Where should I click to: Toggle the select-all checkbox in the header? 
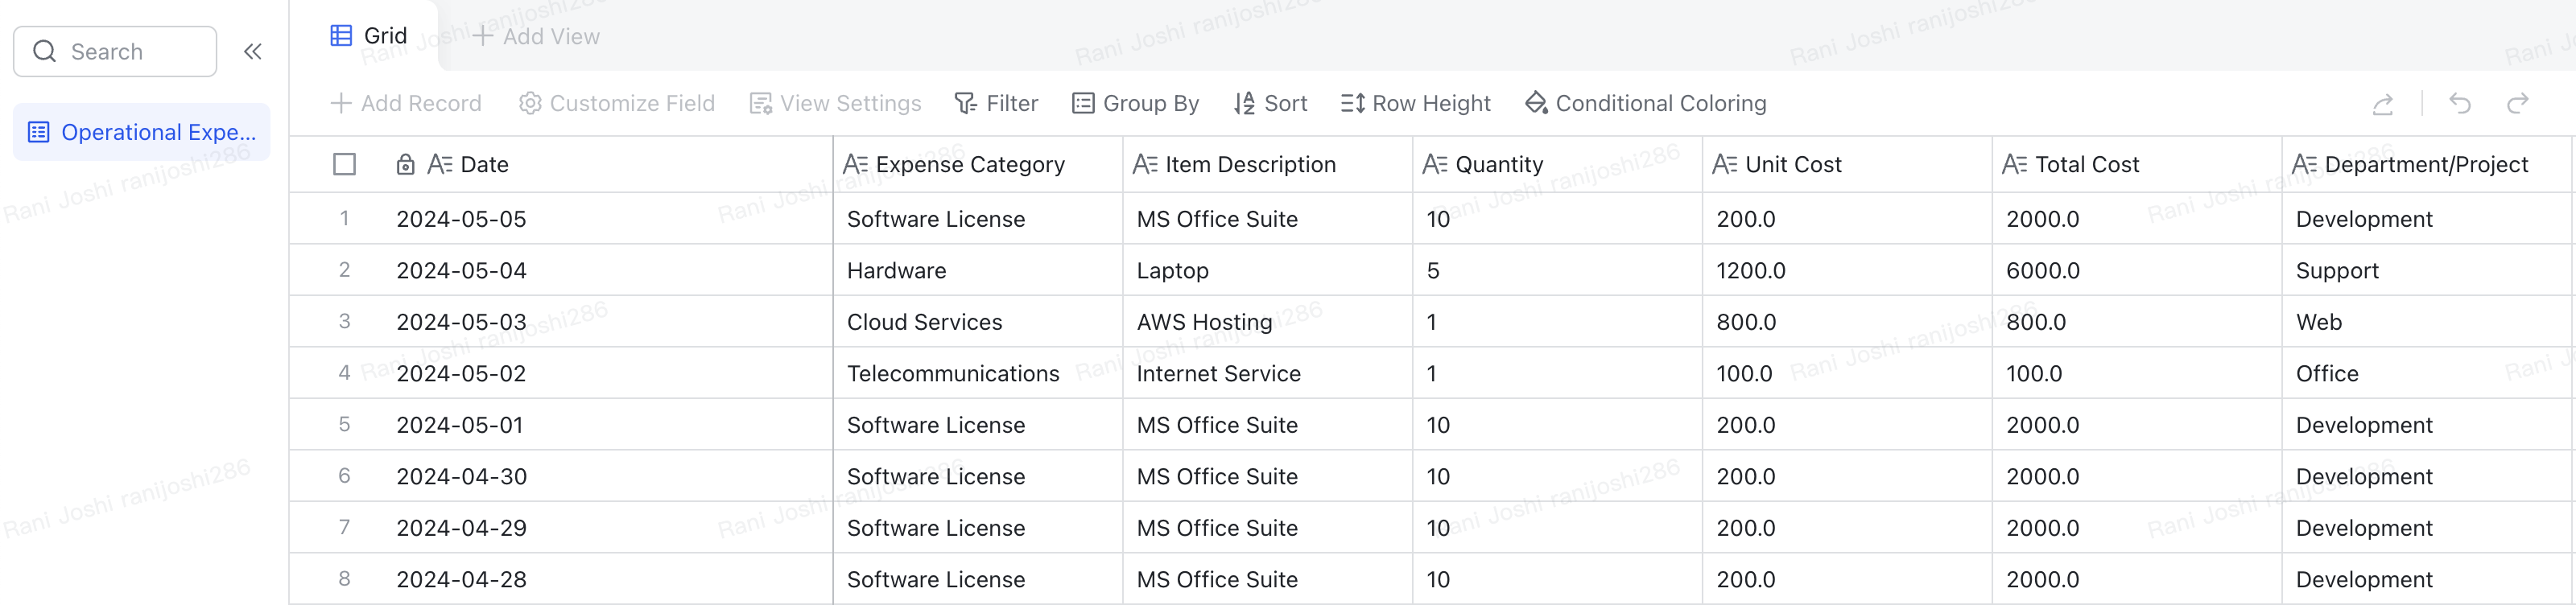point(344,165)
